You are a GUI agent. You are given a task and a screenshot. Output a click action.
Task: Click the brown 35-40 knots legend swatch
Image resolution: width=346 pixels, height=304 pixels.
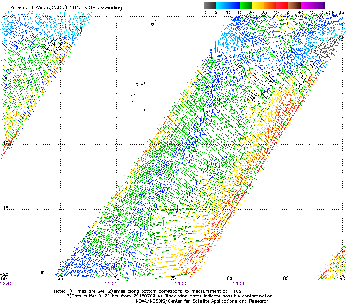coord(295,6)
